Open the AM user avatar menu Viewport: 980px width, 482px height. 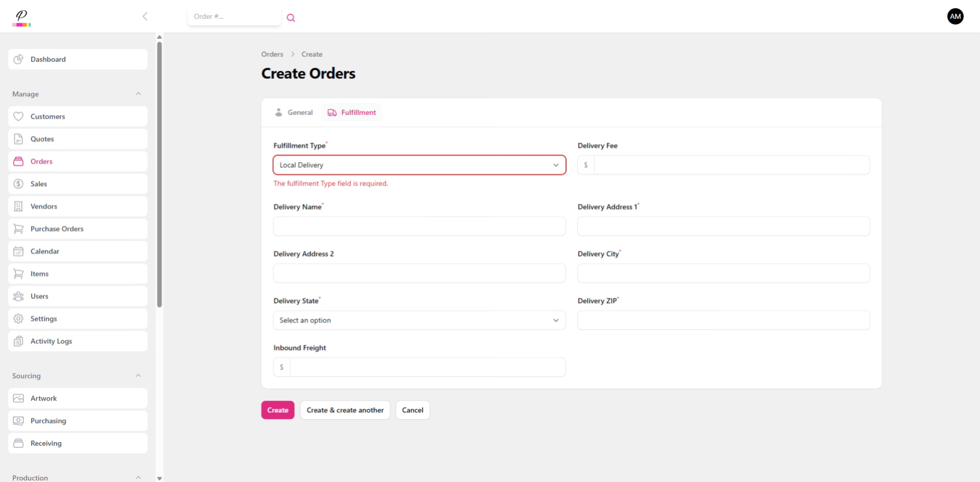(x=955, y=16)
